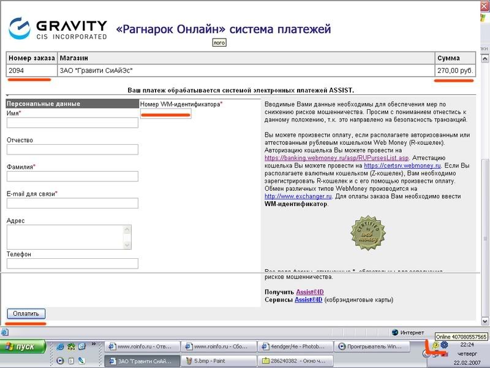Click the page vertical scrollbar thumb
The height and width of the screenshot is (368, 490).
pos(484,238)
